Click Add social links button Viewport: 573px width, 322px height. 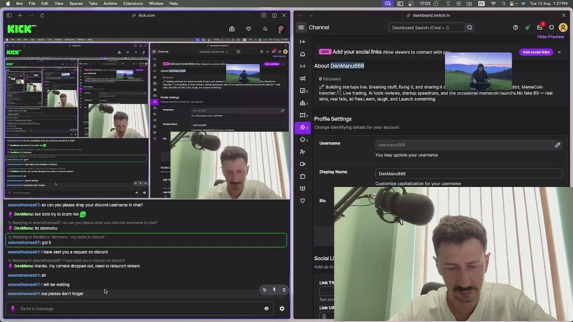click(x=536, y=52)
